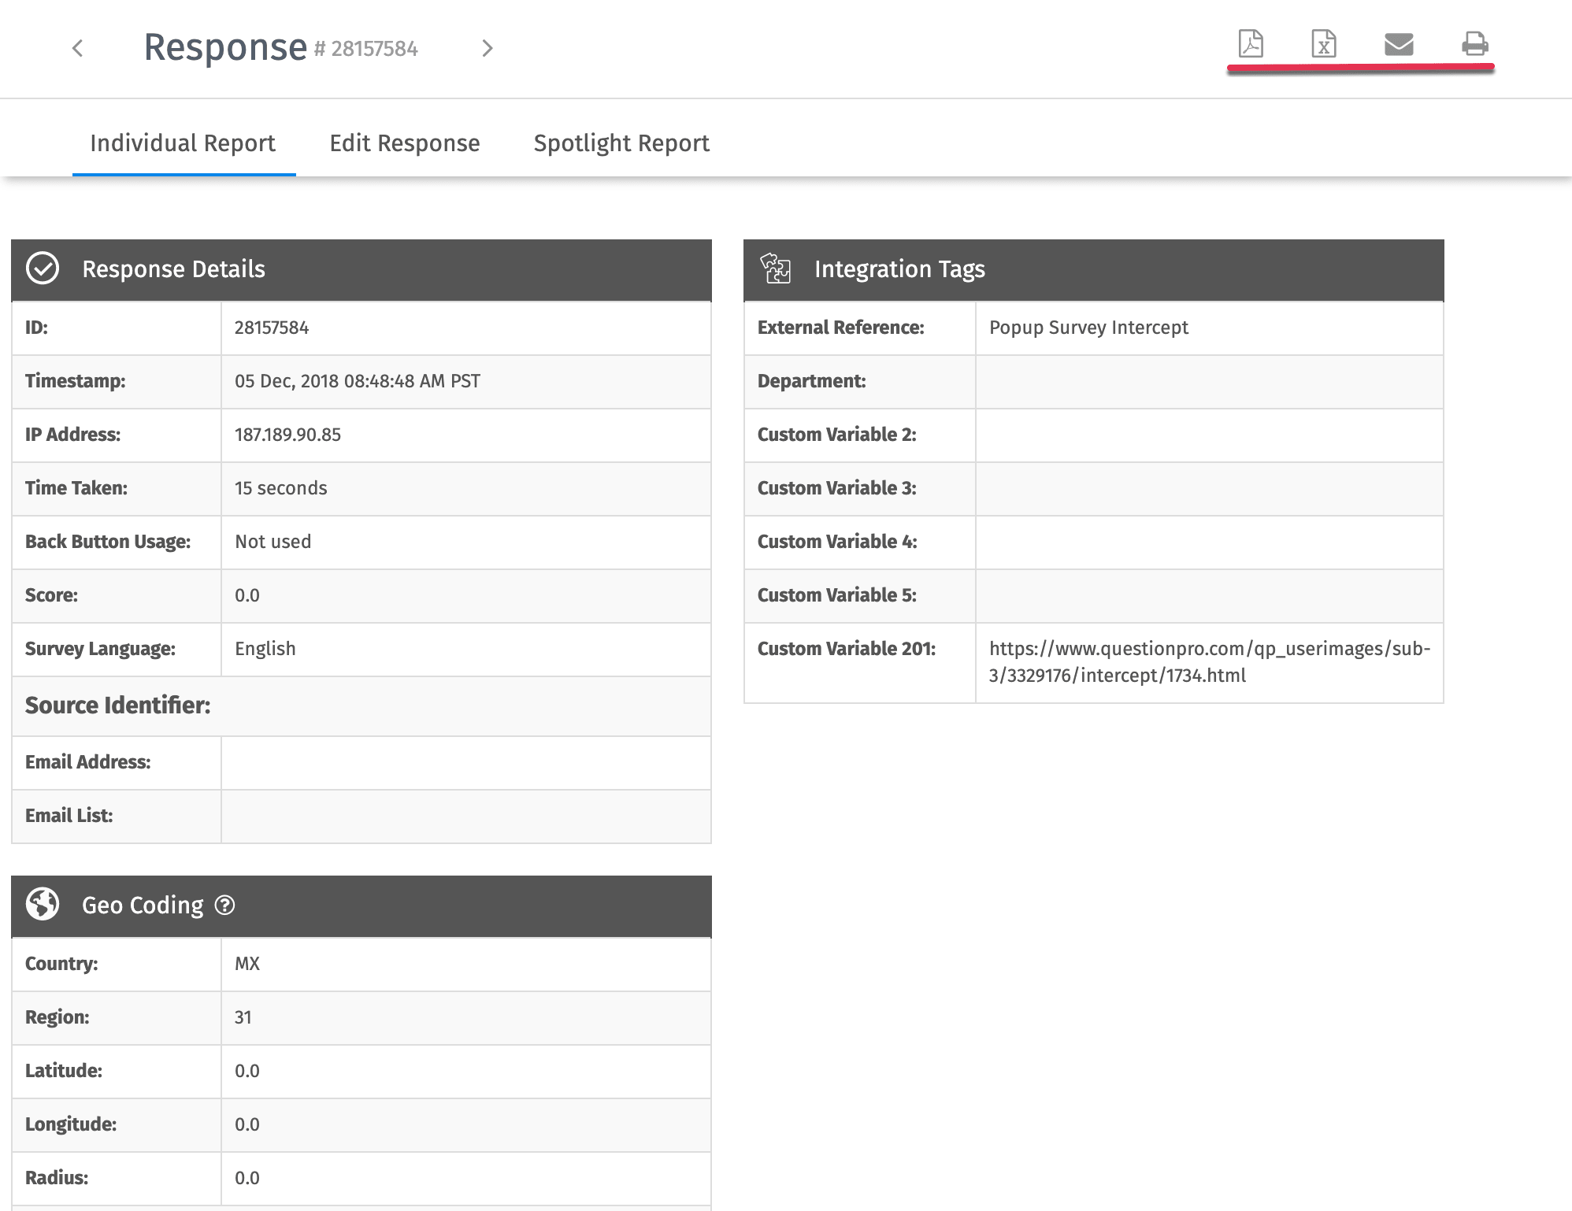Click the Response Details checkmark icon
This screenshot has width=1572, height=1211.
pyautogui.click(x=43, y=268)
